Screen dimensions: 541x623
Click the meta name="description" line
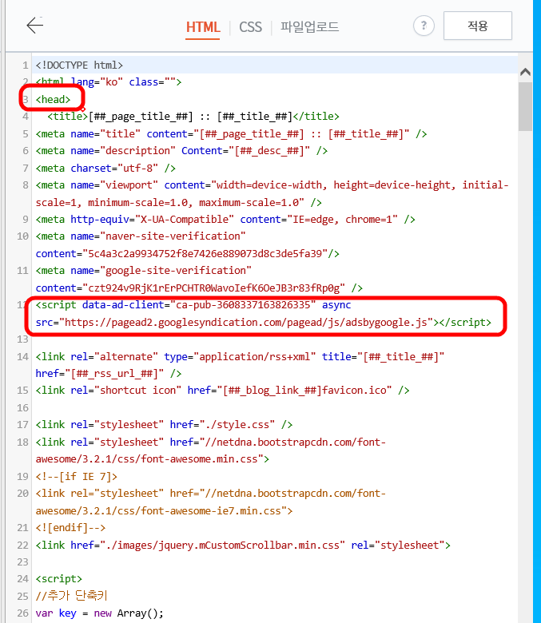coord(181,151)
